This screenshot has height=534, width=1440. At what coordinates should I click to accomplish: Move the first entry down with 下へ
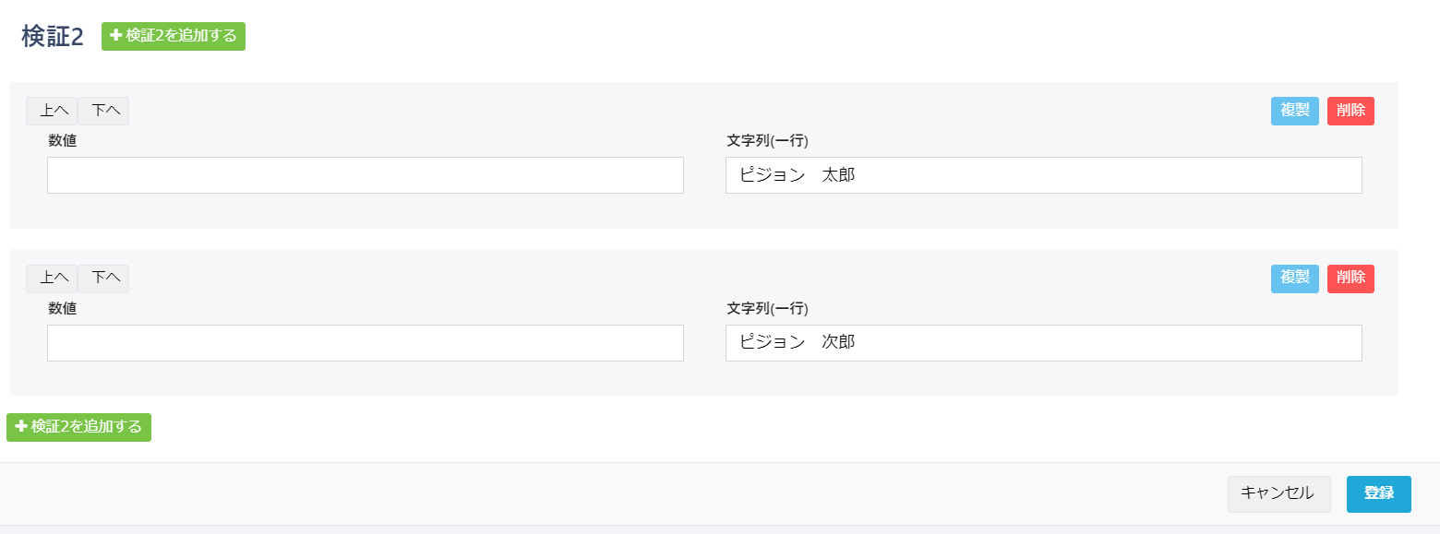pos(103,111)
